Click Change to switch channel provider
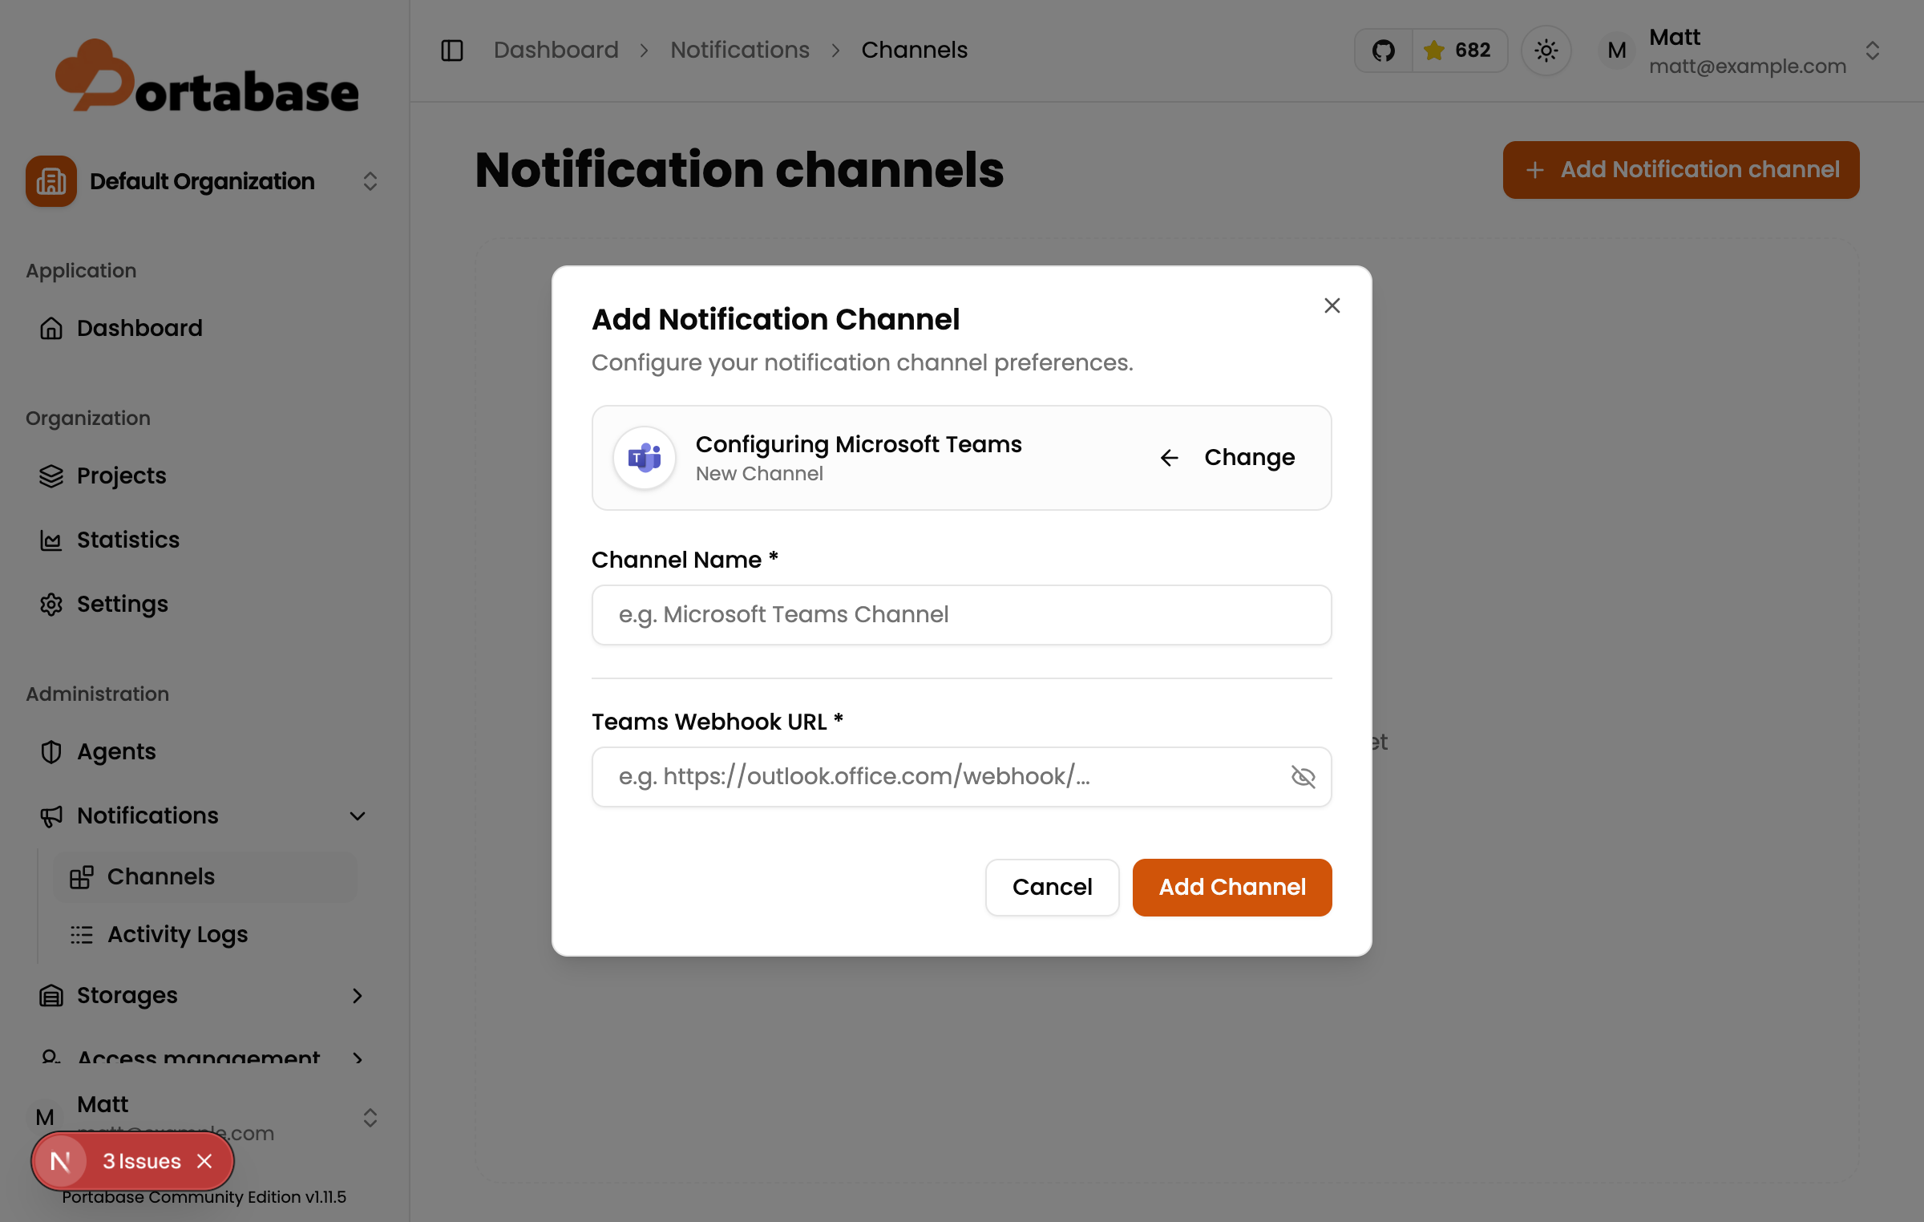 (x=1227, y=457)
